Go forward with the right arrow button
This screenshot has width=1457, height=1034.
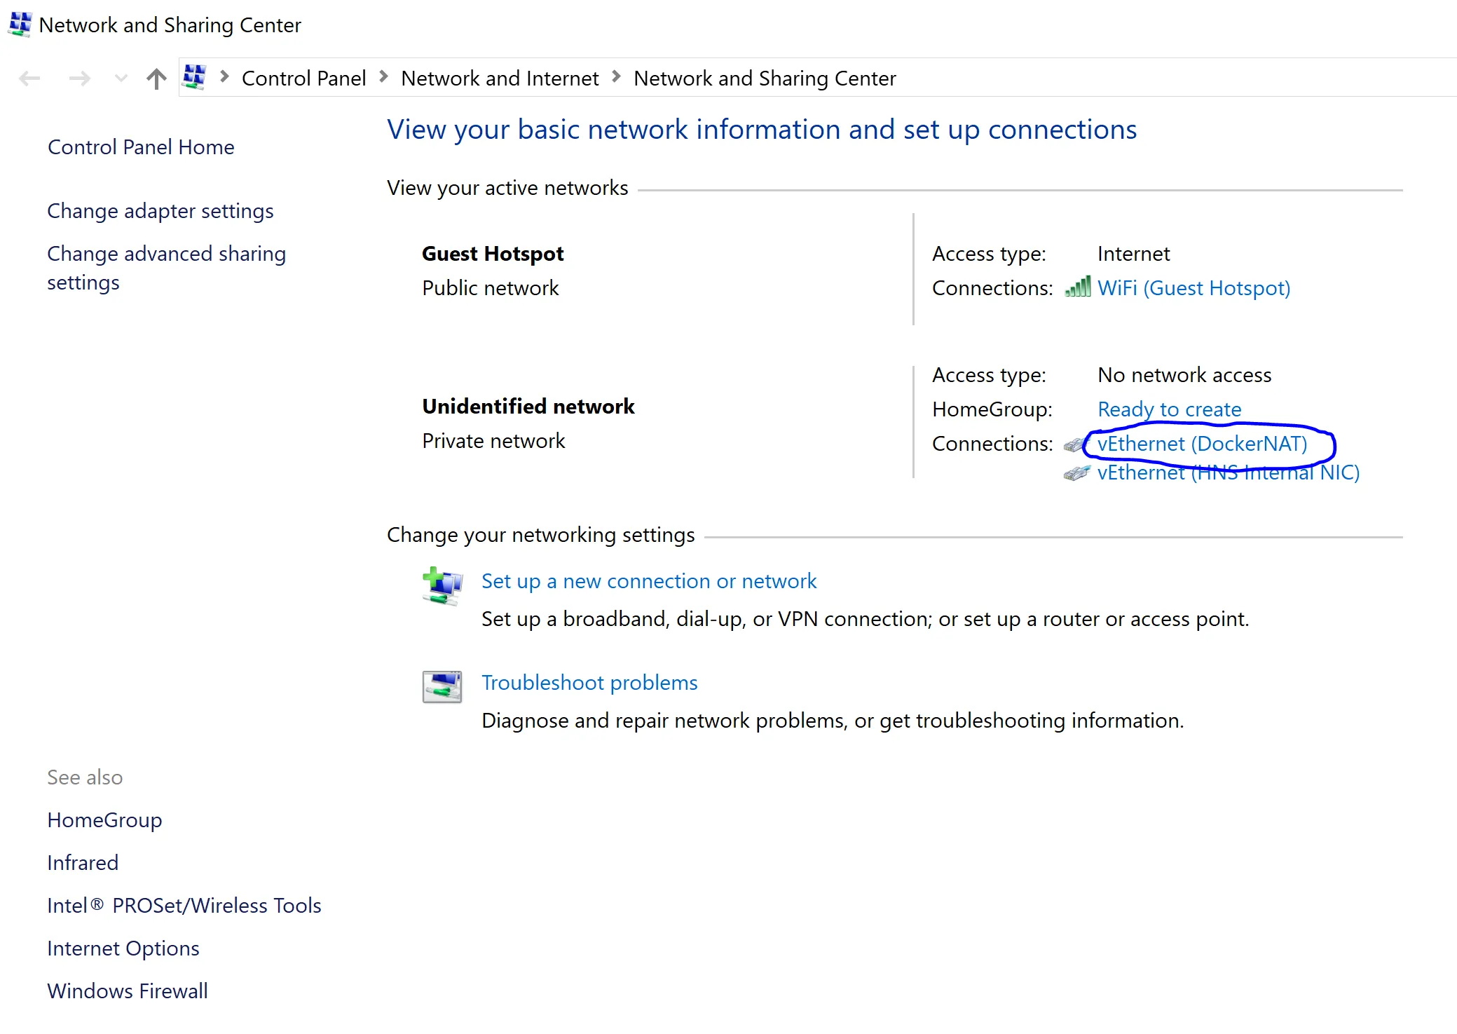point(80,78)
